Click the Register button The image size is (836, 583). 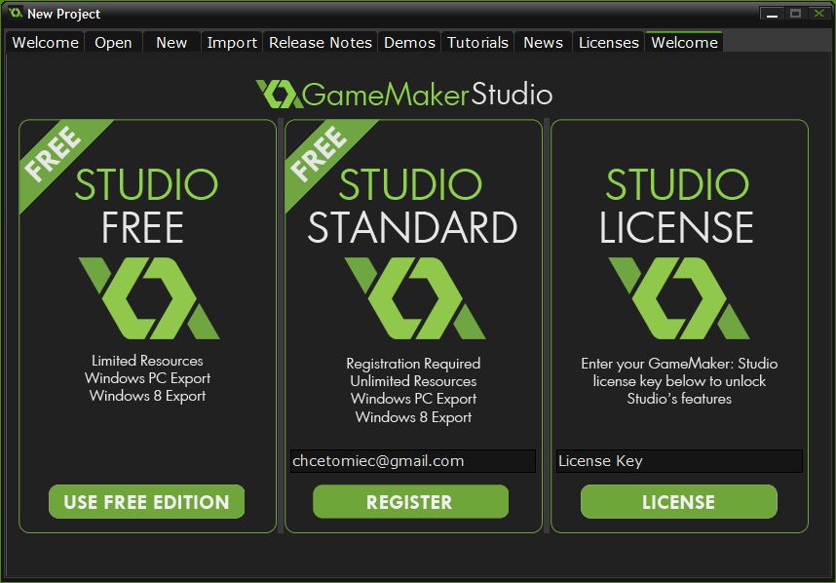tap(410, 501)
